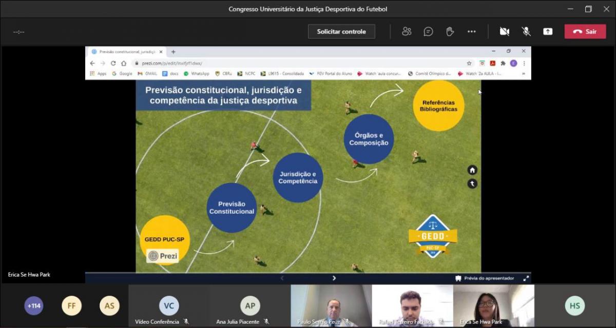Enter fullscreen on the Prezi presentation
This screenshot has width=616, height=328.
click(x=526, y=278)
